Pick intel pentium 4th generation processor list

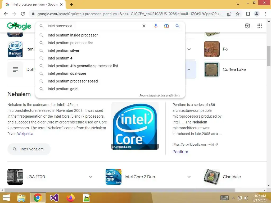[110, 66]
